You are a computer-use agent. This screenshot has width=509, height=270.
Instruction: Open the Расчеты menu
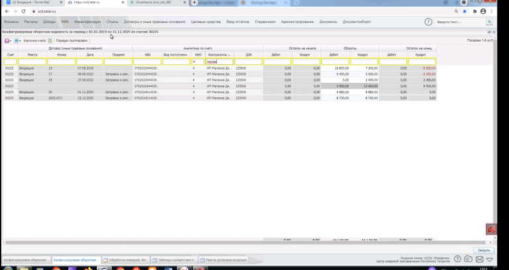pos(31,22)
